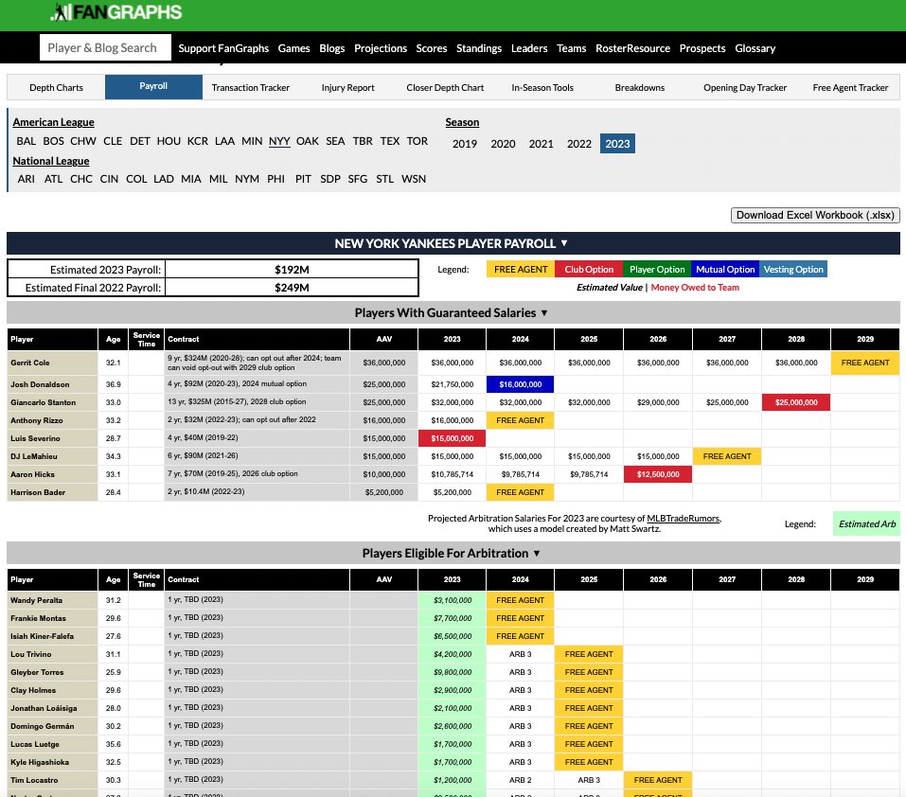Collapse New York Yankees Player Payroll section

[452, 243]
